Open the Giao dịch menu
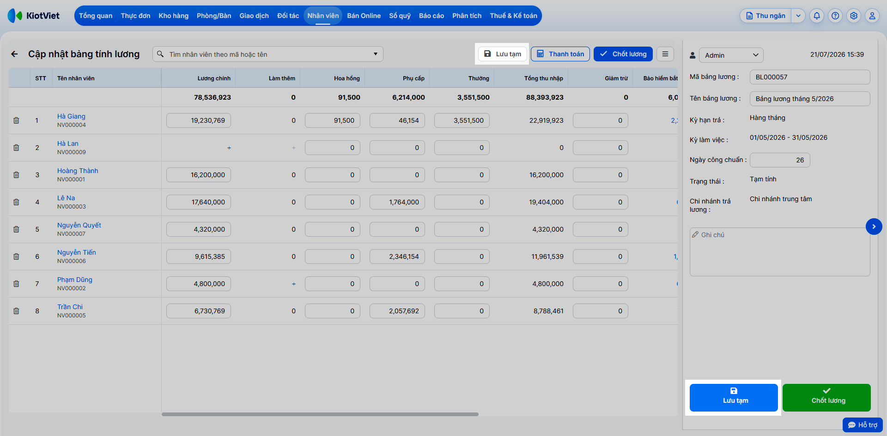 click(x=254, y=16)
